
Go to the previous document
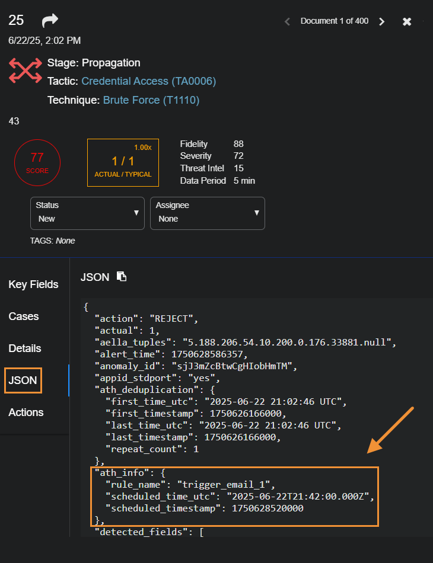287,22
